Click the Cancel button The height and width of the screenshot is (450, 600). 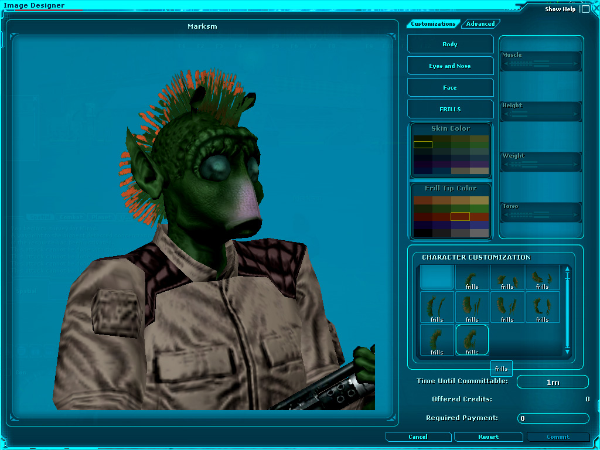pyautogui.click(x=418, y=437)
